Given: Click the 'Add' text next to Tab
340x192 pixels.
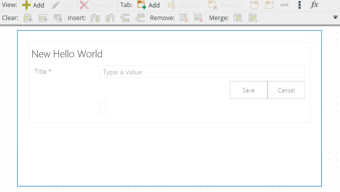Looking at the screenshot, I should (x=154, y=5).
